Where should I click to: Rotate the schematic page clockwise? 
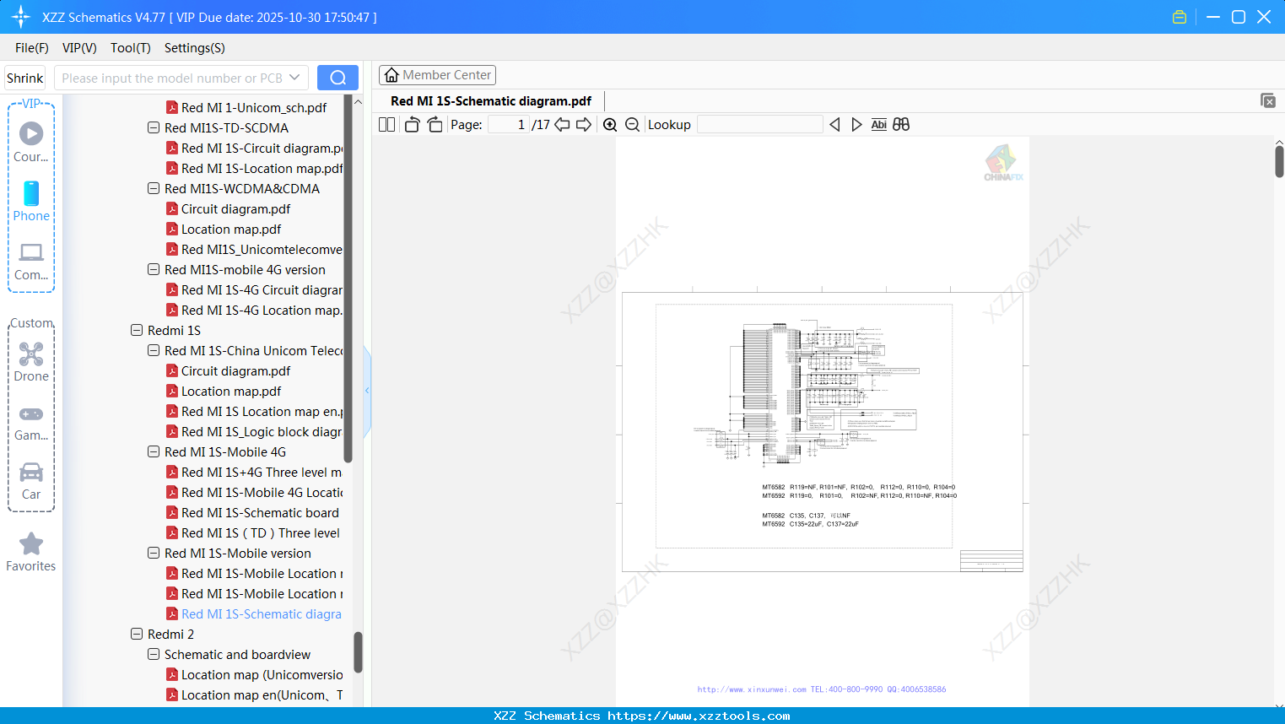click(x=434, y=124)
